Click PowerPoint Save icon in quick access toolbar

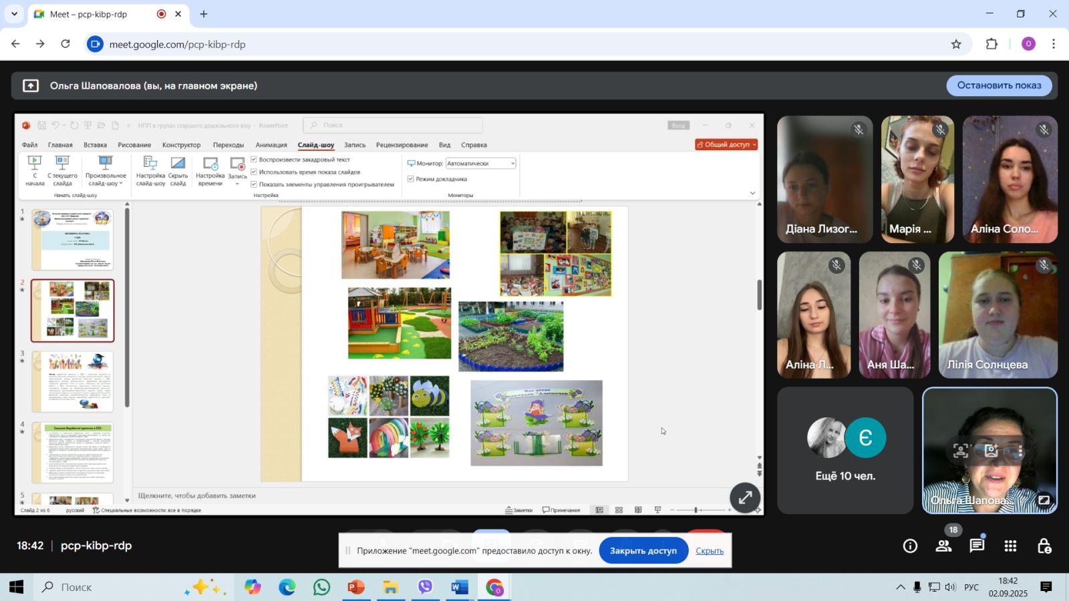point(41,126)
